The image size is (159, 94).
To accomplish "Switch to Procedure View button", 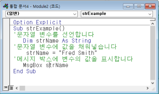I will point(6,88).
